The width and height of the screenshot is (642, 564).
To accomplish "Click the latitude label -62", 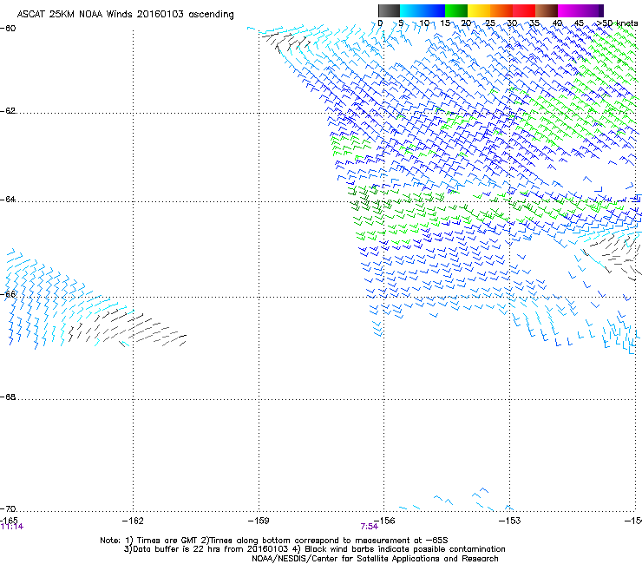I will (8, 111).
